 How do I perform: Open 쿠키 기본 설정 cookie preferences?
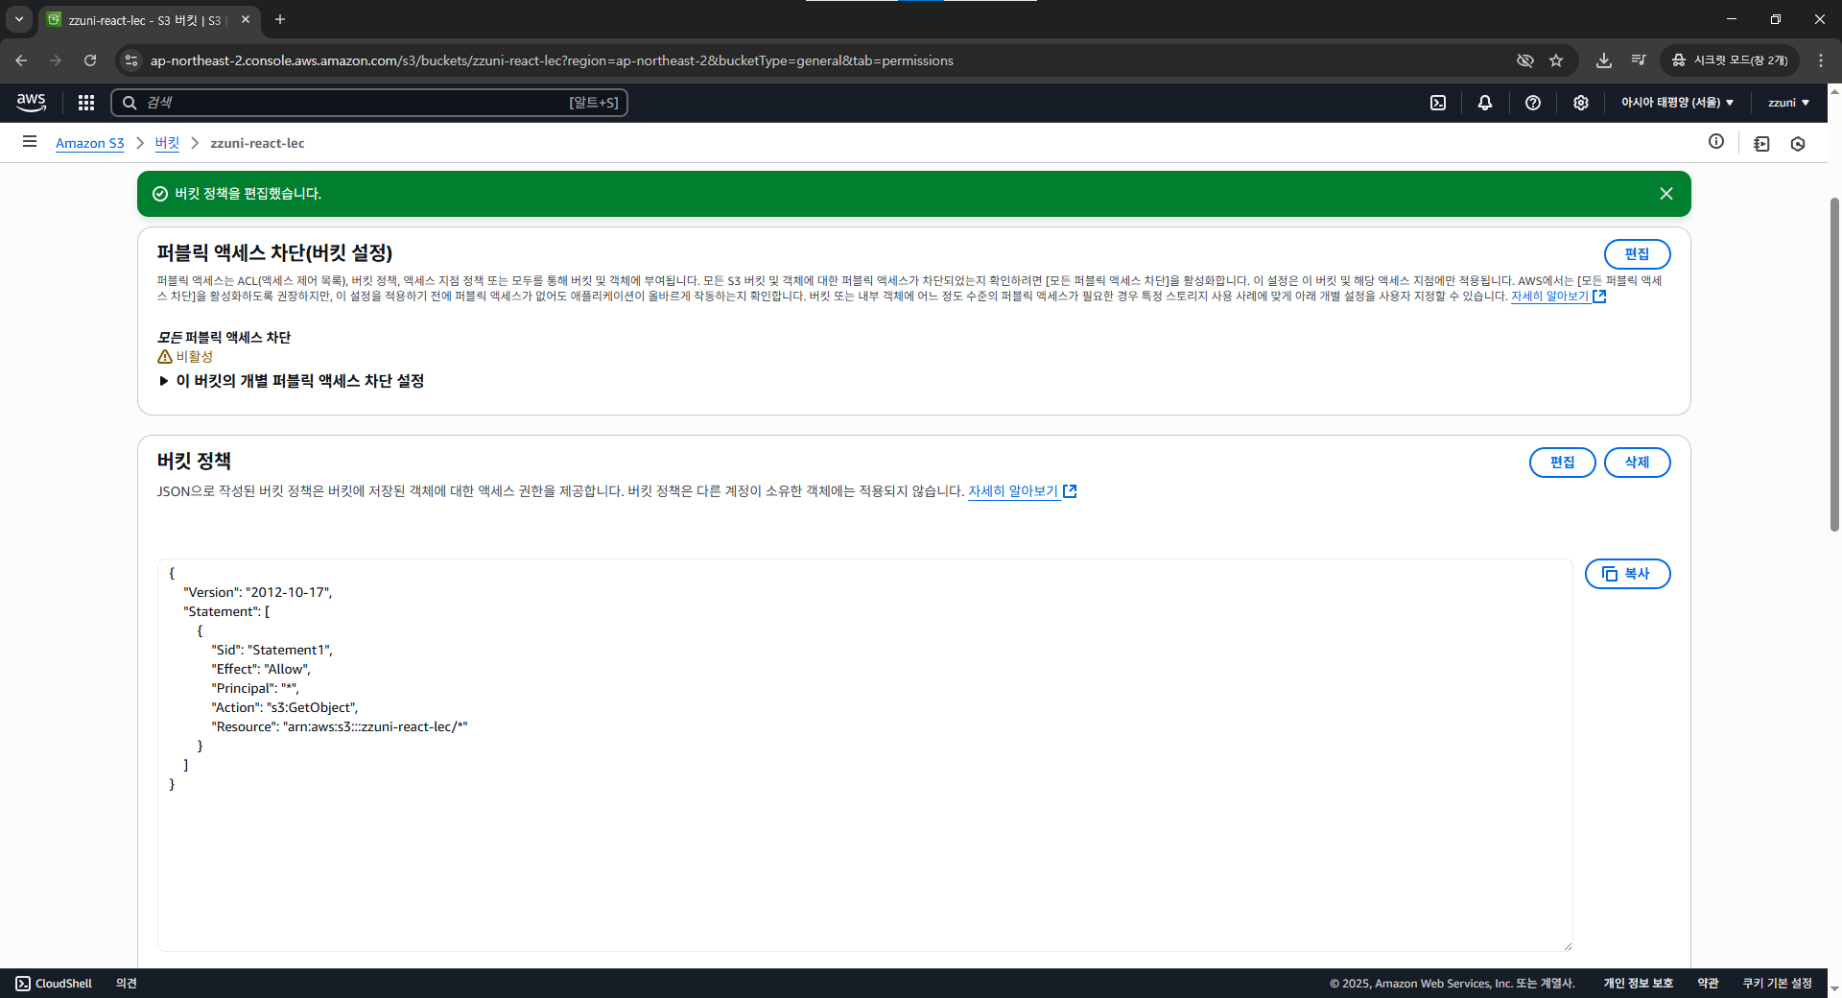(1777, 984)
